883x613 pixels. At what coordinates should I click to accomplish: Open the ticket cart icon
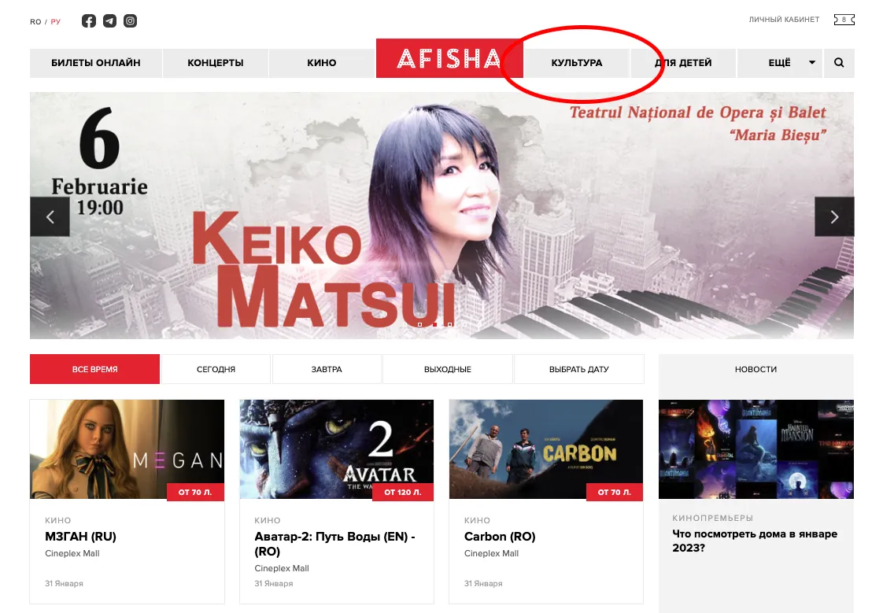(x=844, y=20)
